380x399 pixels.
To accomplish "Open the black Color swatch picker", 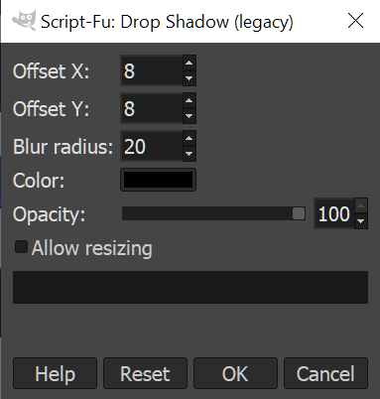I will (158, 180).
